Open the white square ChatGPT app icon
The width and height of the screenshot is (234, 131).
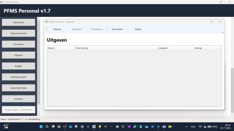coord(94,127)
